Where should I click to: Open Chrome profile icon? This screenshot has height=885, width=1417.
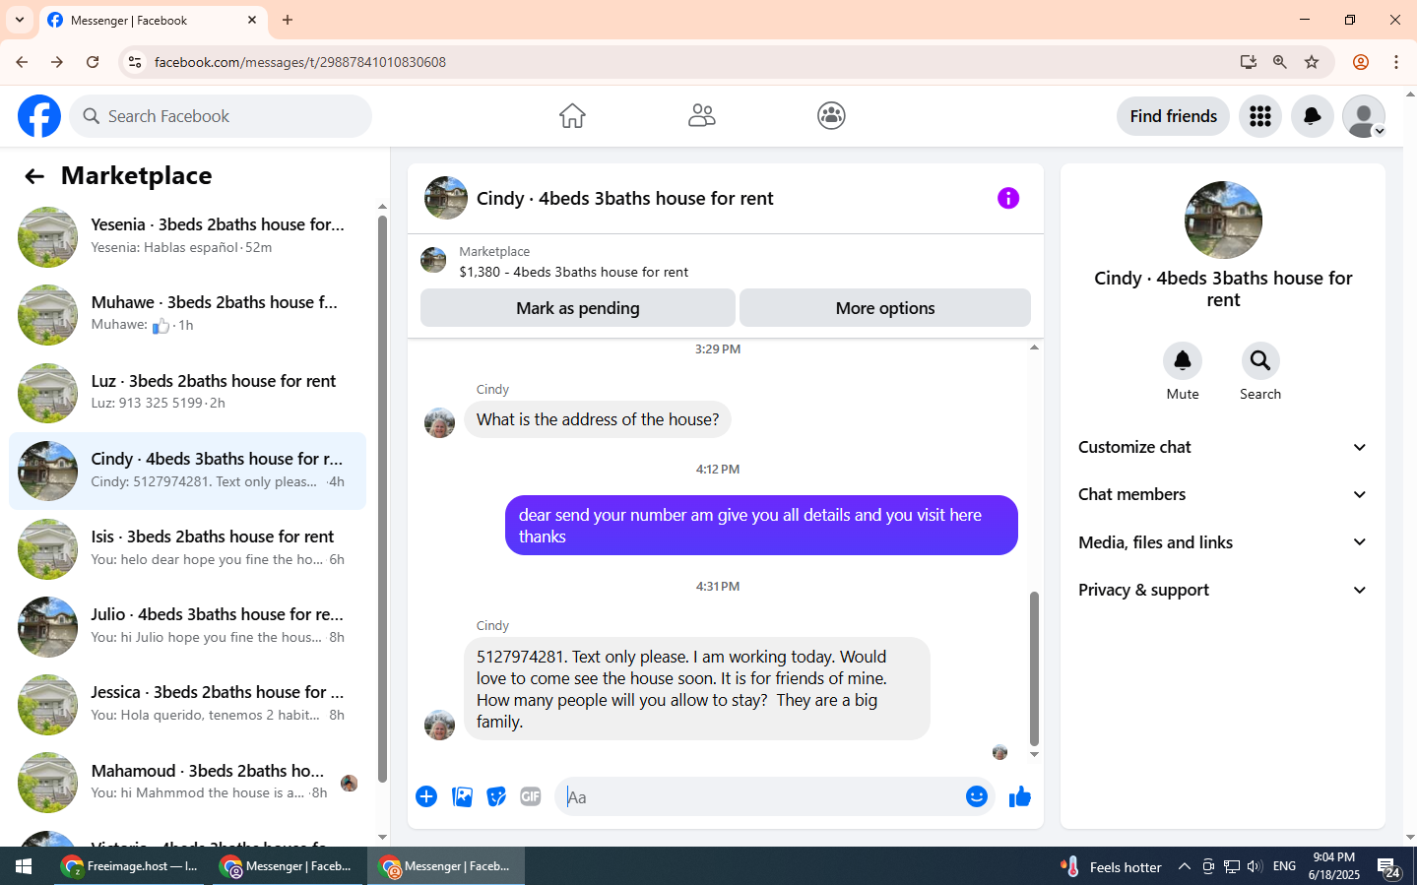click(x=1361, y=62)
